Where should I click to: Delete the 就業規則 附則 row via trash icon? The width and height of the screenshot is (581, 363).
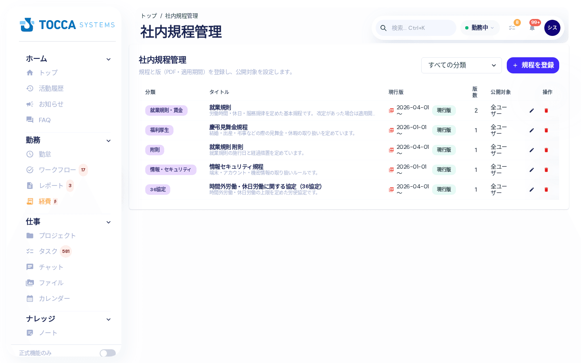coord(546,150)
